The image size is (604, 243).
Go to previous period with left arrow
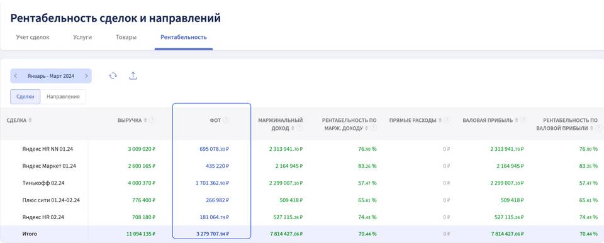coord(15,76)
